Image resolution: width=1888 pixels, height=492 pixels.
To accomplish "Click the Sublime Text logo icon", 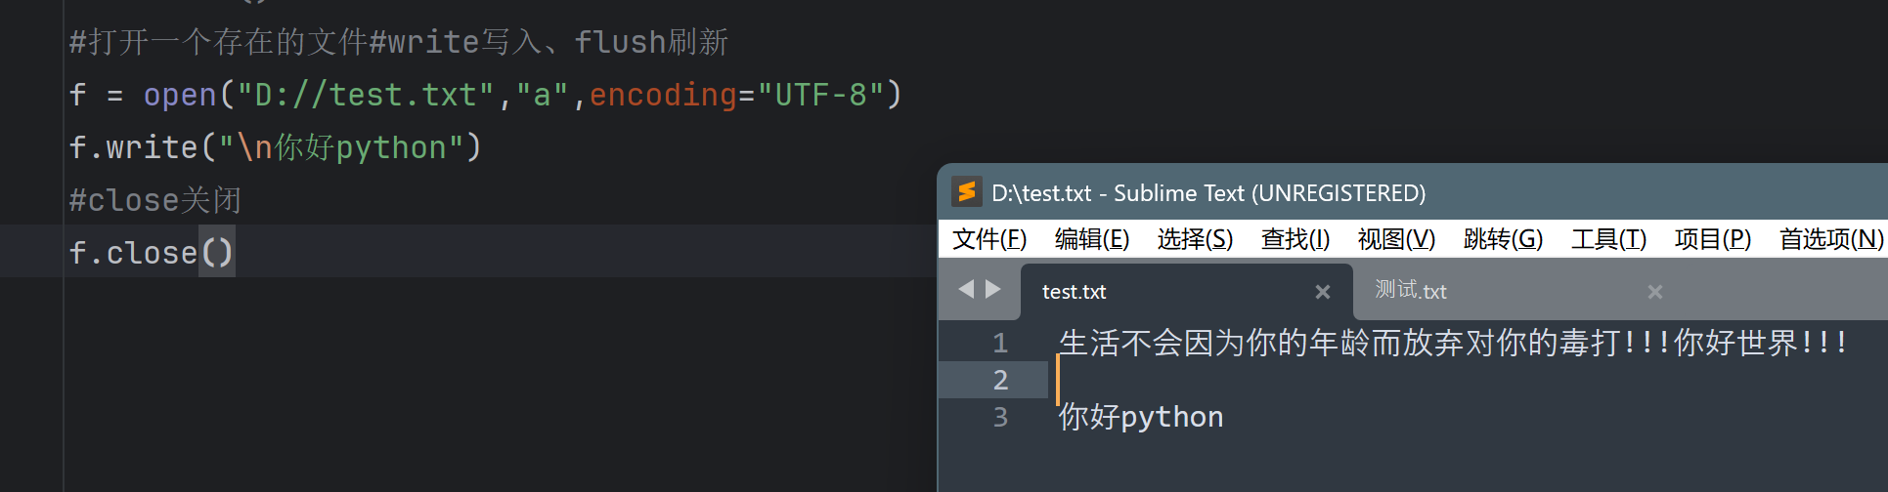I will [966, 192].
